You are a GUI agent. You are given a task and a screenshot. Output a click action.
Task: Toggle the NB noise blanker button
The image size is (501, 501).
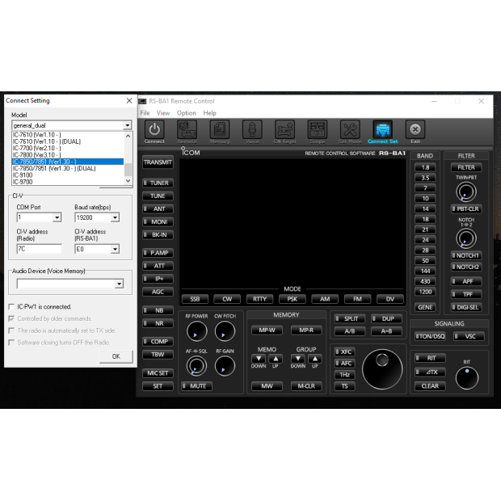(x=158, y=310)
